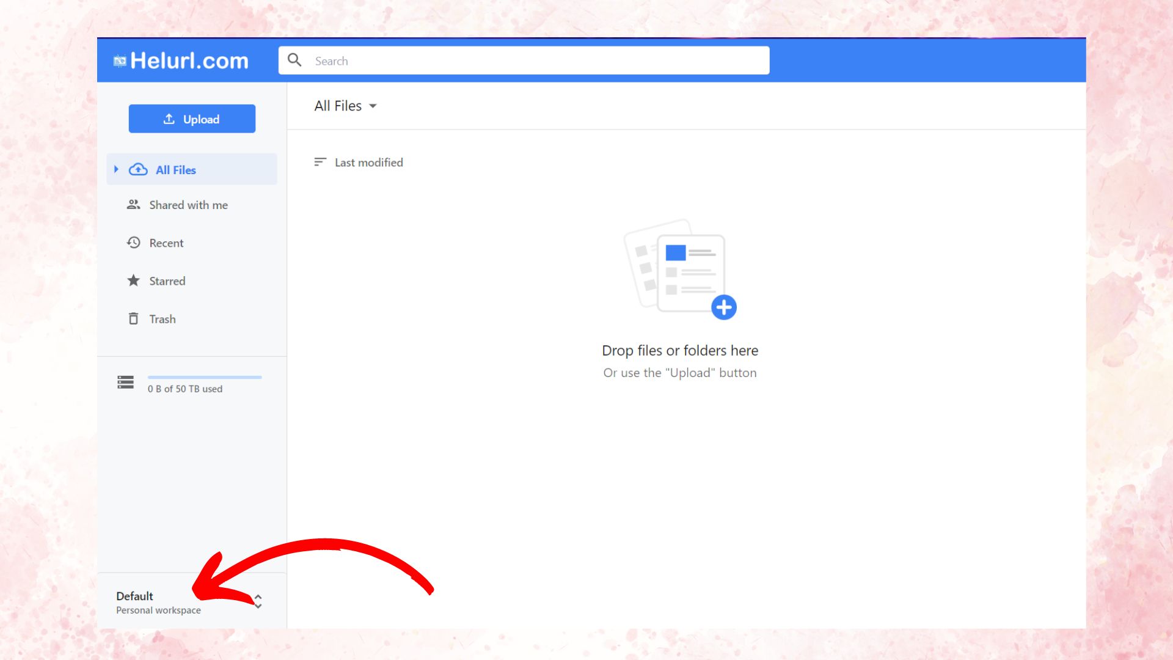The width and height of the screenshot is (1173, 660).
Task: Click the Shared with me people icon
Action: pos(133,205)
